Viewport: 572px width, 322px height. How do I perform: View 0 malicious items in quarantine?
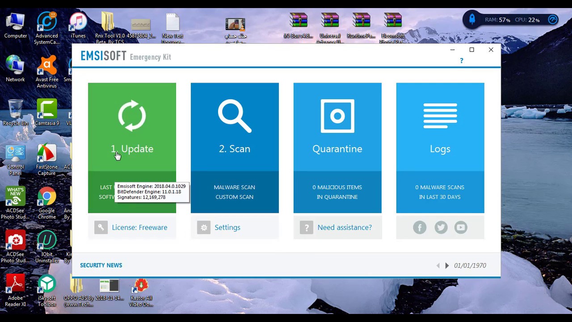pyautogui.click(x=337, y=192)
